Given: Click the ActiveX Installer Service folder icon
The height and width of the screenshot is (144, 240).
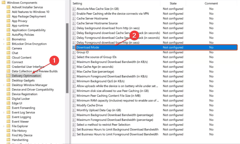Looking at the screenshot, I should point(8,7).
